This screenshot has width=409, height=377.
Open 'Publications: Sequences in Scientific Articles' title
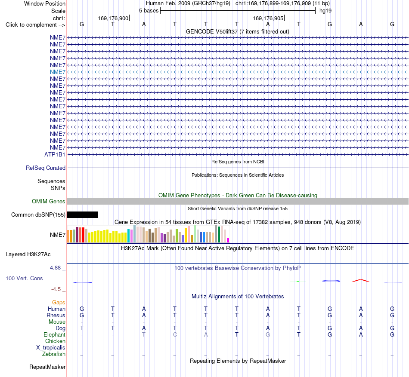(x=238, y=175)
